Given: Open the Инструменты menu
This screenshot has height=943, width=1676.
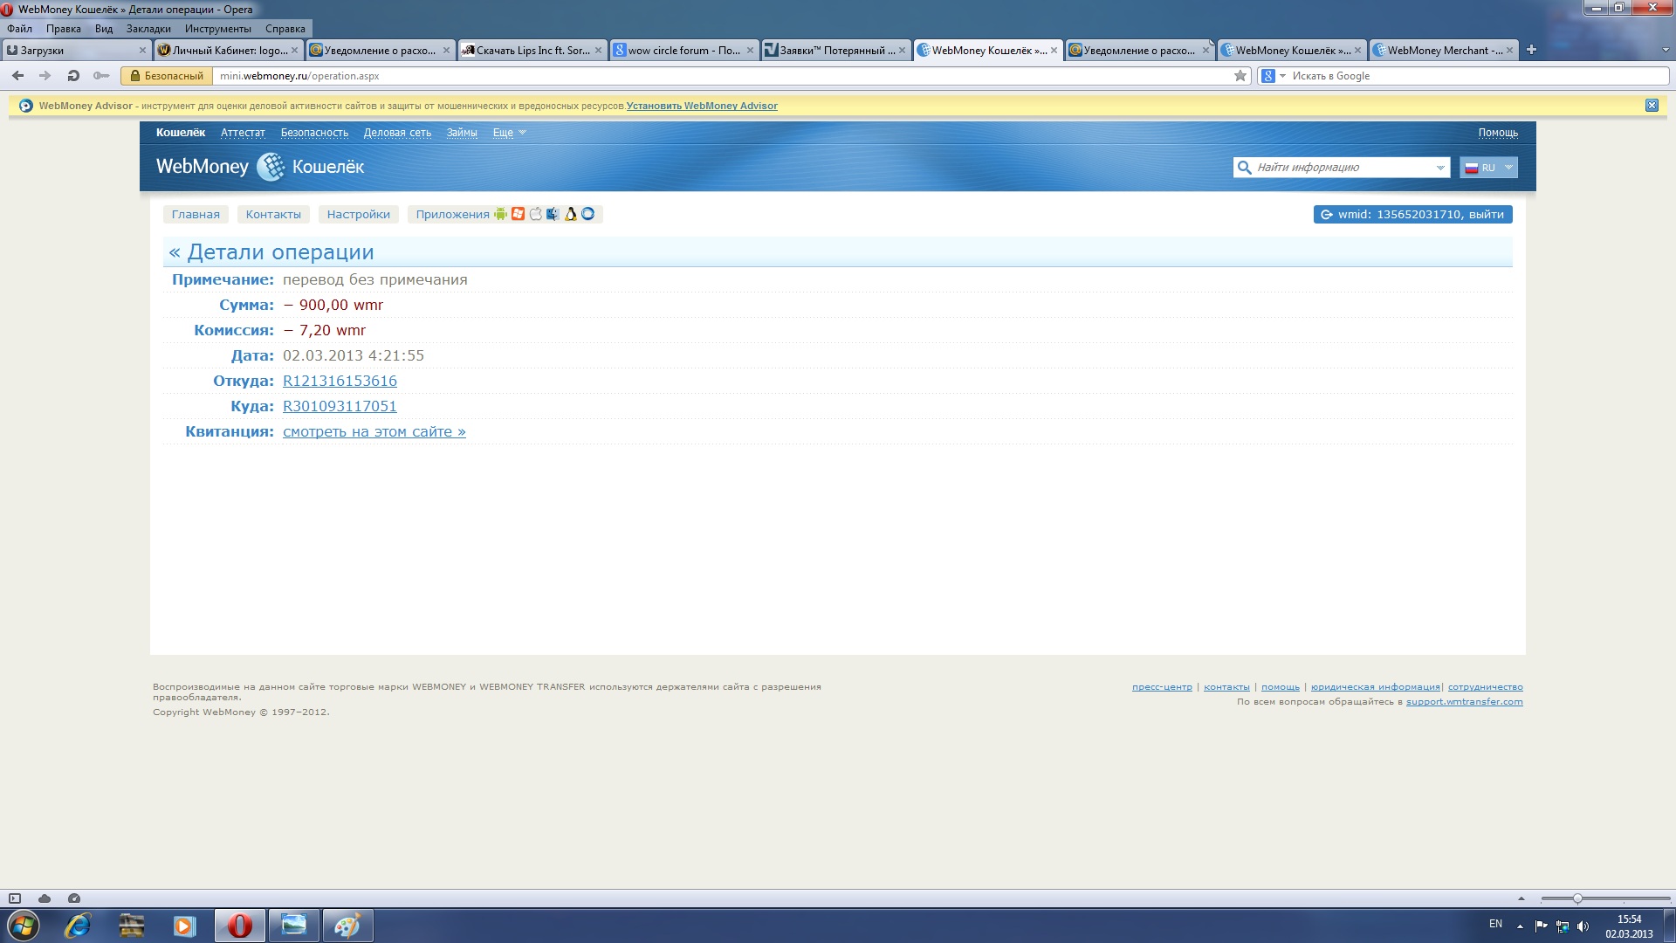Looking at the screenshot, I should (x=218, y=29).
